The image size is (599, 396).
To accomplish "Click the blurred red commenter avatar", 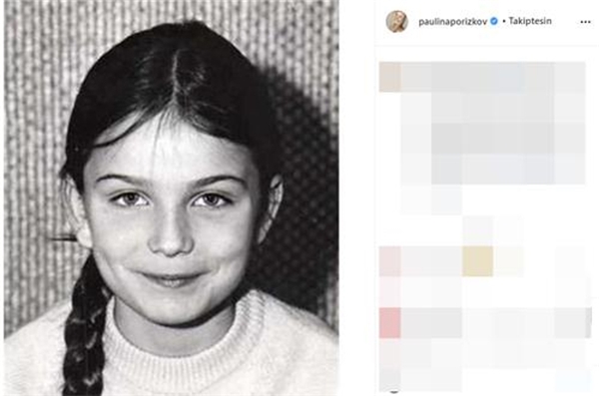I will pyautogui.click(x=390, y=322).
